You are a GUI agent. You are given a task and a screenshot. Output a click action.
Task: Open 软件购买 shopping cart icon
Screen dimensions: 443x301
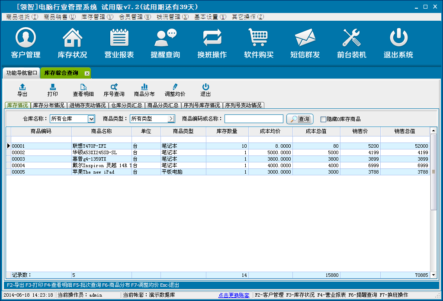point(259,38)
